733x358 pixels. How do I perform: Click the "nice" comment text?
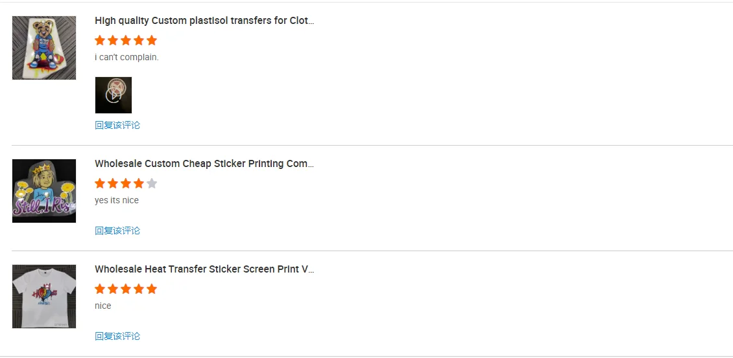point(103,306)
